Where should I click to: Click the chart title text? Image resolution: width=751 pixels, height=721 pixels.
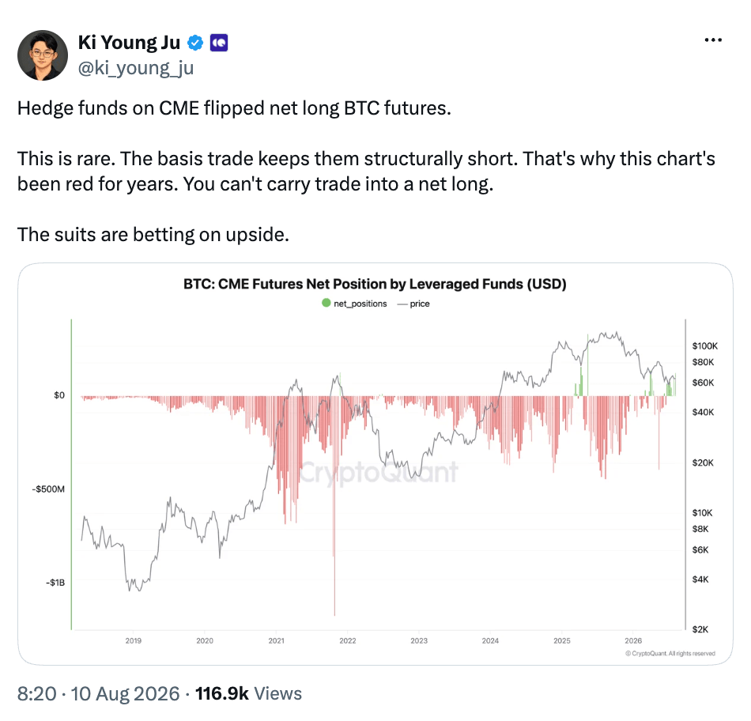point(375,284)
